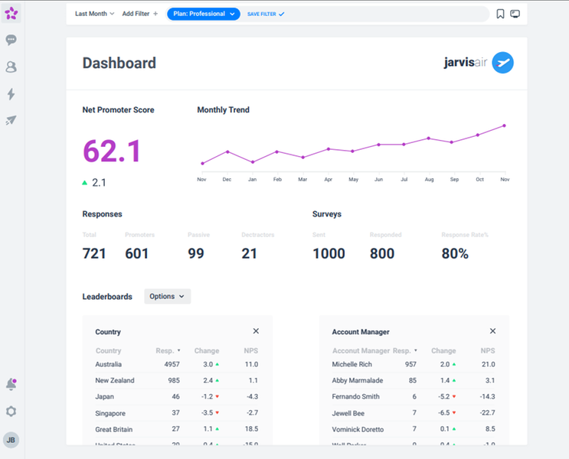569x459 pixels.
Task: Click the JB user avatar
Action: coord(11,440)
